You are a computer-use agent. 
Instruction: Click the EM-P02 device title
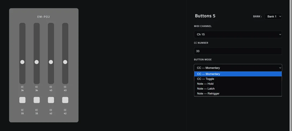pyautogui.click(x=44, y=17)
